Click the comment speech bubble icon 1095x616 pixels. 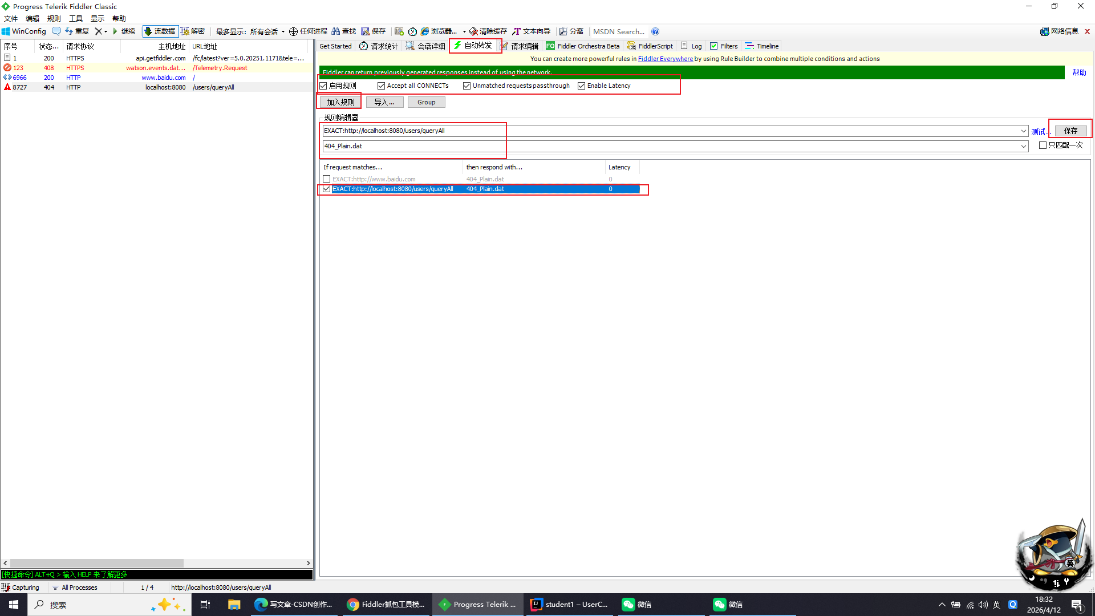56,31
